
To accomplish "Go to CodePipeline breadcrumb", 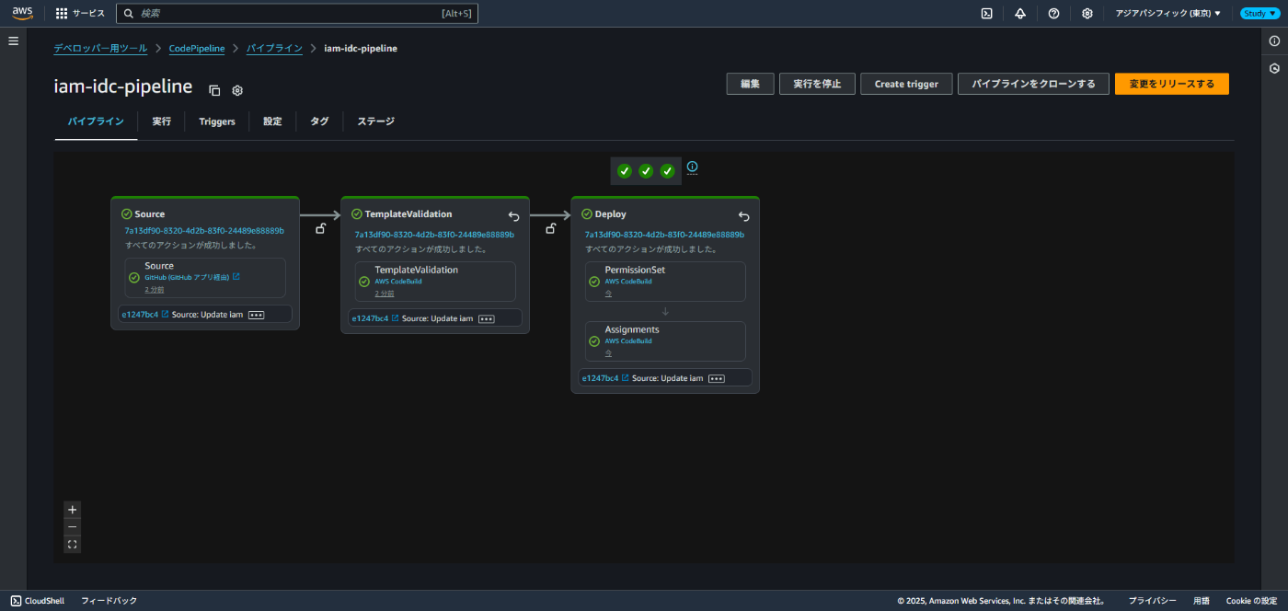I will pyautogui.click(x=197, y=48).
